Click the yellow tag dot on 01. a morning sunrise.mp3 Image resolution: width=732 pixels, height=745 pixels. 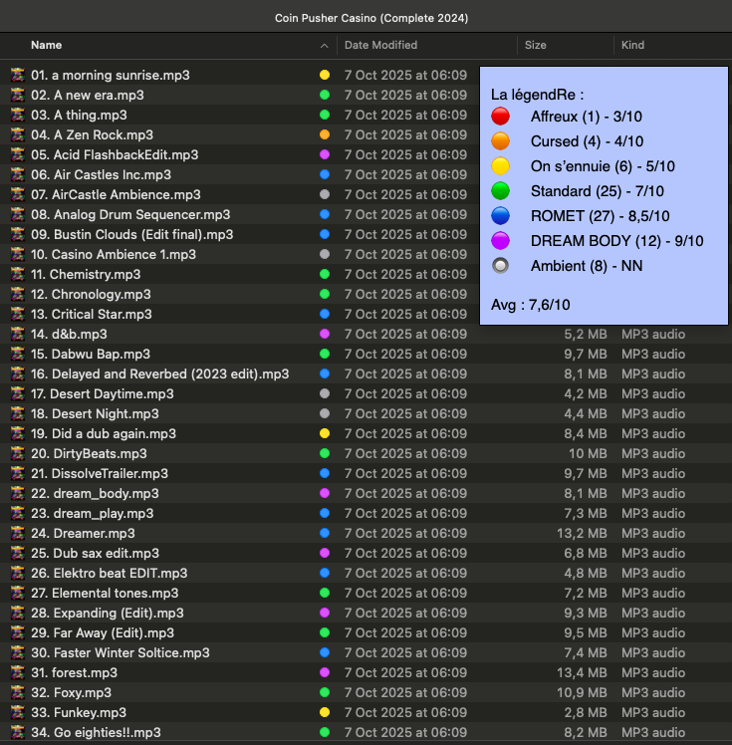[x=325, y=75]
